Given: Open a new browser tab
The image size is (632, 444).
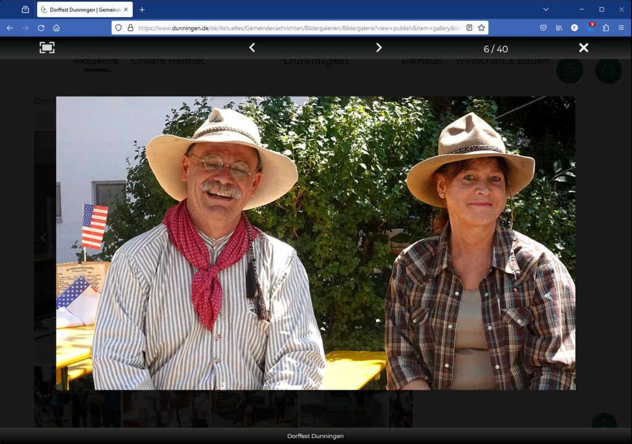Looking at the screenshot, I should [142, 9].
